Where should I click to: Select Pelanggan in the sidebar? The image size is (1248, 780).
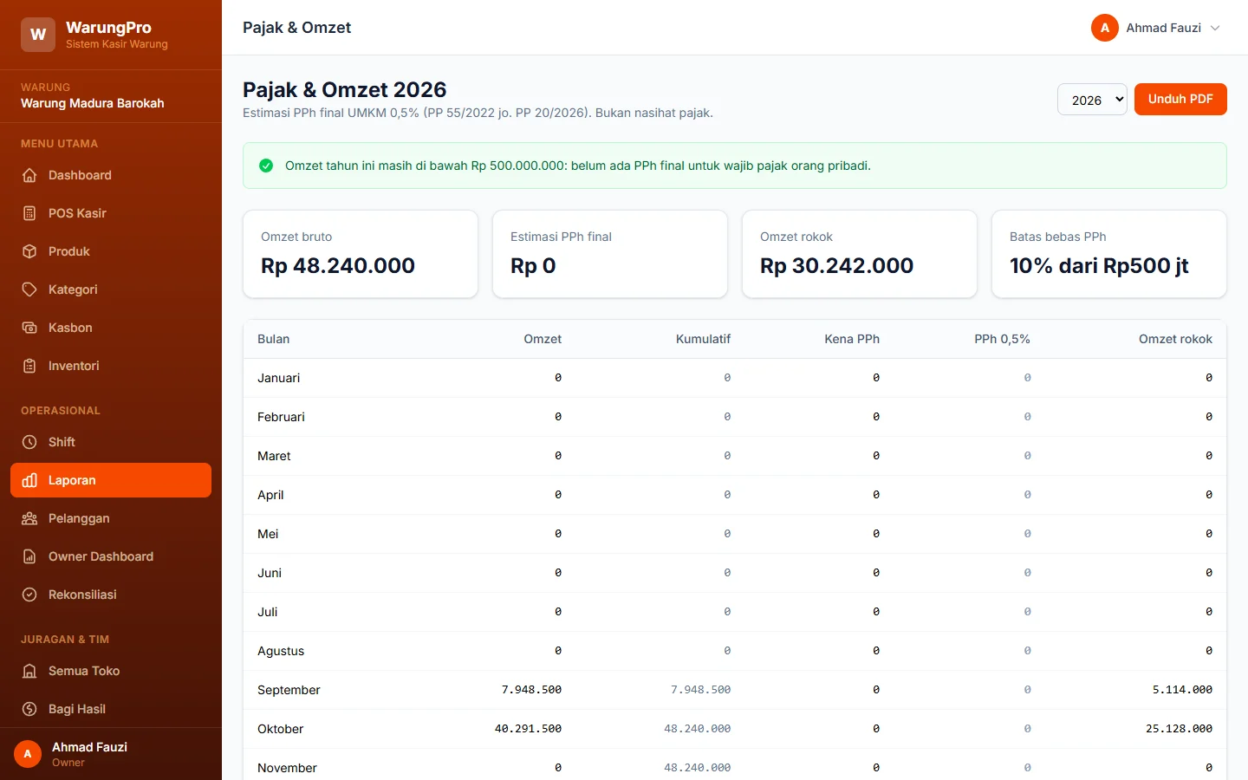pos(111,518)
